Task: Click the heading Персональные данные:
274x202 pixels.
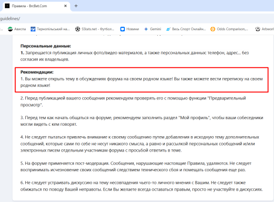Action: pos(45,46)
